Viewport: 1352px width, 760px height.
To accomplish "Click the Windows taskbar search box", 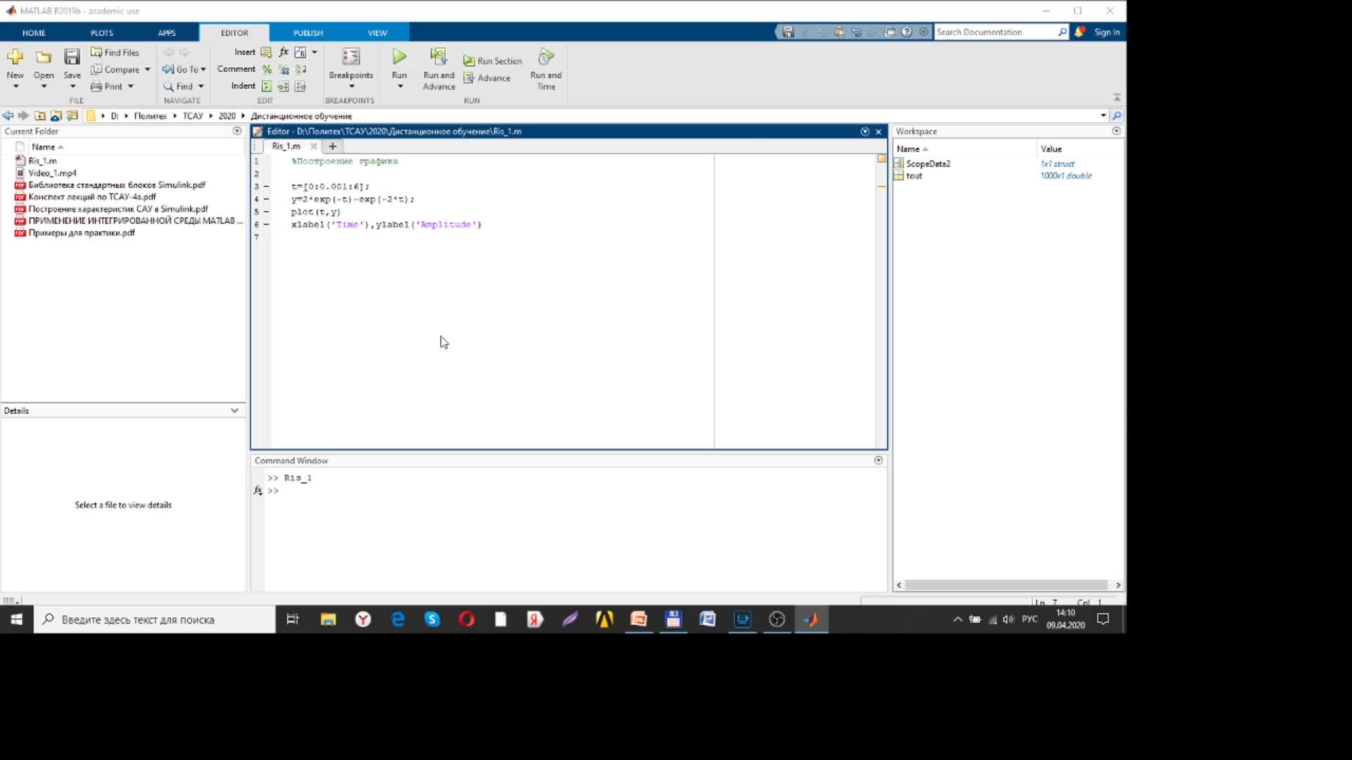I will point(155,619).
